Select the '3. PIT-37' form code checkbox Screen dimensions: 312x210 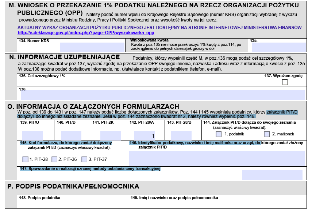84,159
